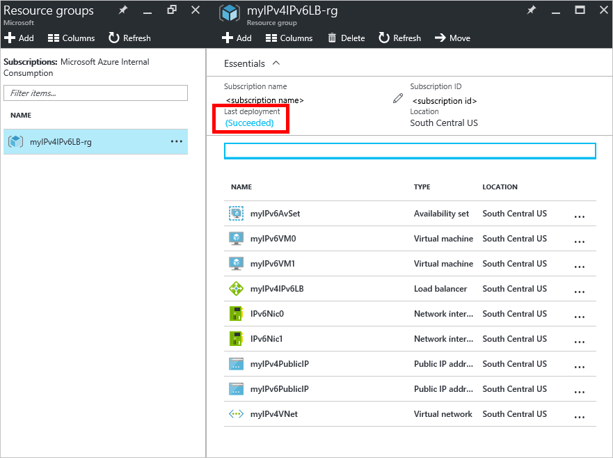Collapse the Essentials section
This screenshot has width=613, height=458.
tap(276, 63)
